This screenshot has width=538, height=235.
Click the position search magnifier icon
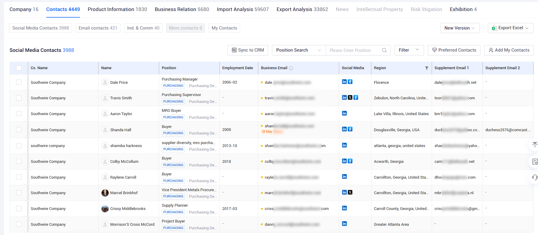pyautogui.click(x=385, y=50)
